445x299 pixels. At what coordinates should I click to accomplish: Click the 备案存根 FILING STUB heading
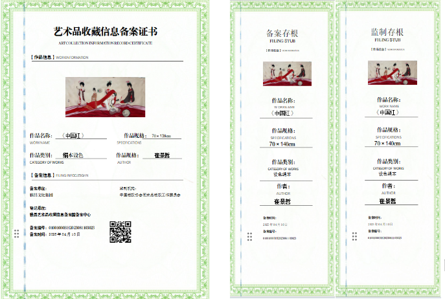(283, 34)
